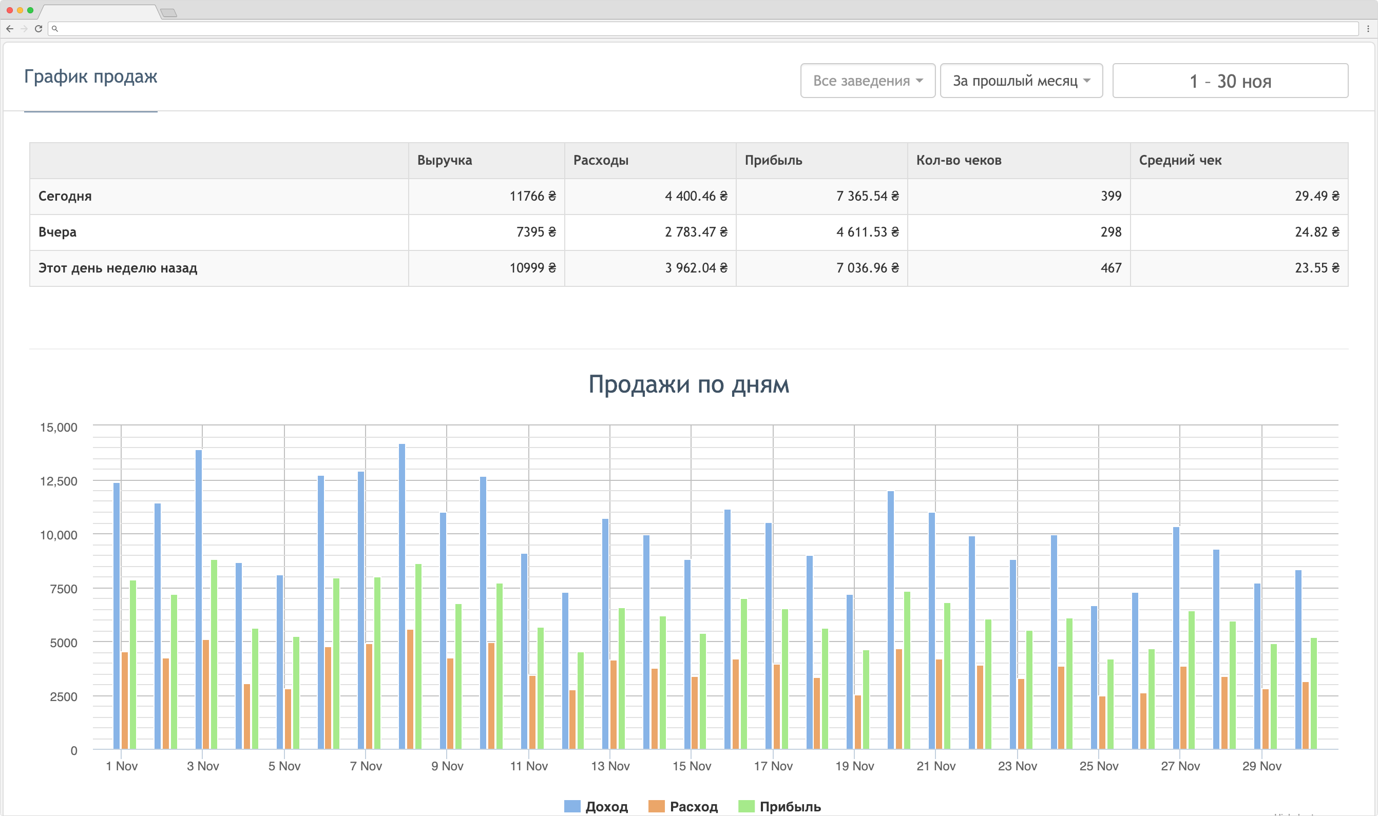Click the '4 611.53 ₴' profit cell
1378x816 pixels.
822,232
